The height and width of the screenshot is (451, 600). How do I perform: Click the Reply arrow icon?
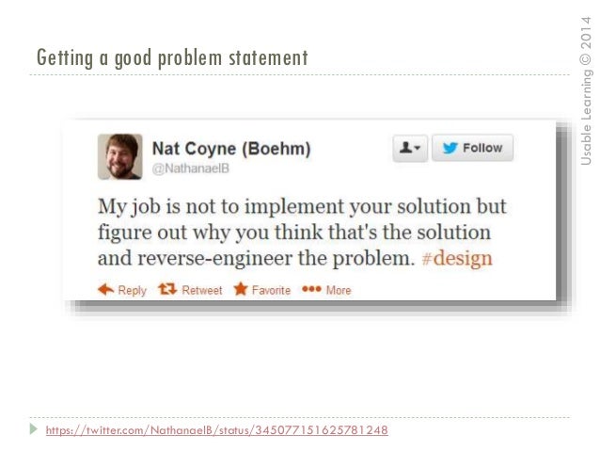pyautogui.click(x=106, y=290)
